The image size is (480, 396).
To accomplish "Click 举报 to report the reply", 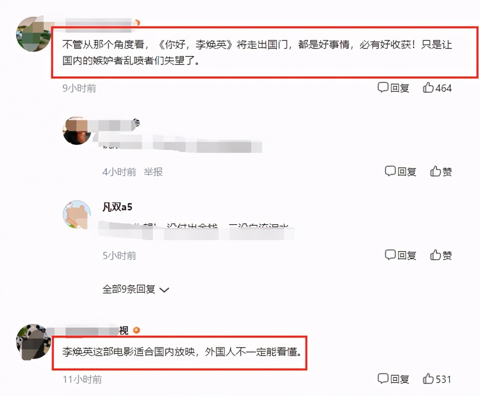I will click(153, 172).
